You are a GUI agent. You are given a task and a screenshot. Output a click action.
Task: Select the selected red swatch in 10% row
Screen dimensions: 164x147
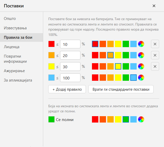[x=95, y=44]
